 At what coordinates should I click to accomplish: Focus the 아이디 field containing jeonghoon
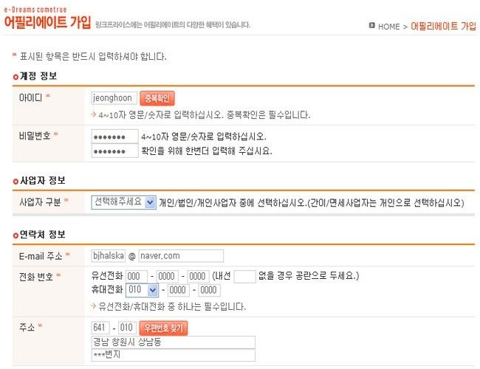(114, 98)
